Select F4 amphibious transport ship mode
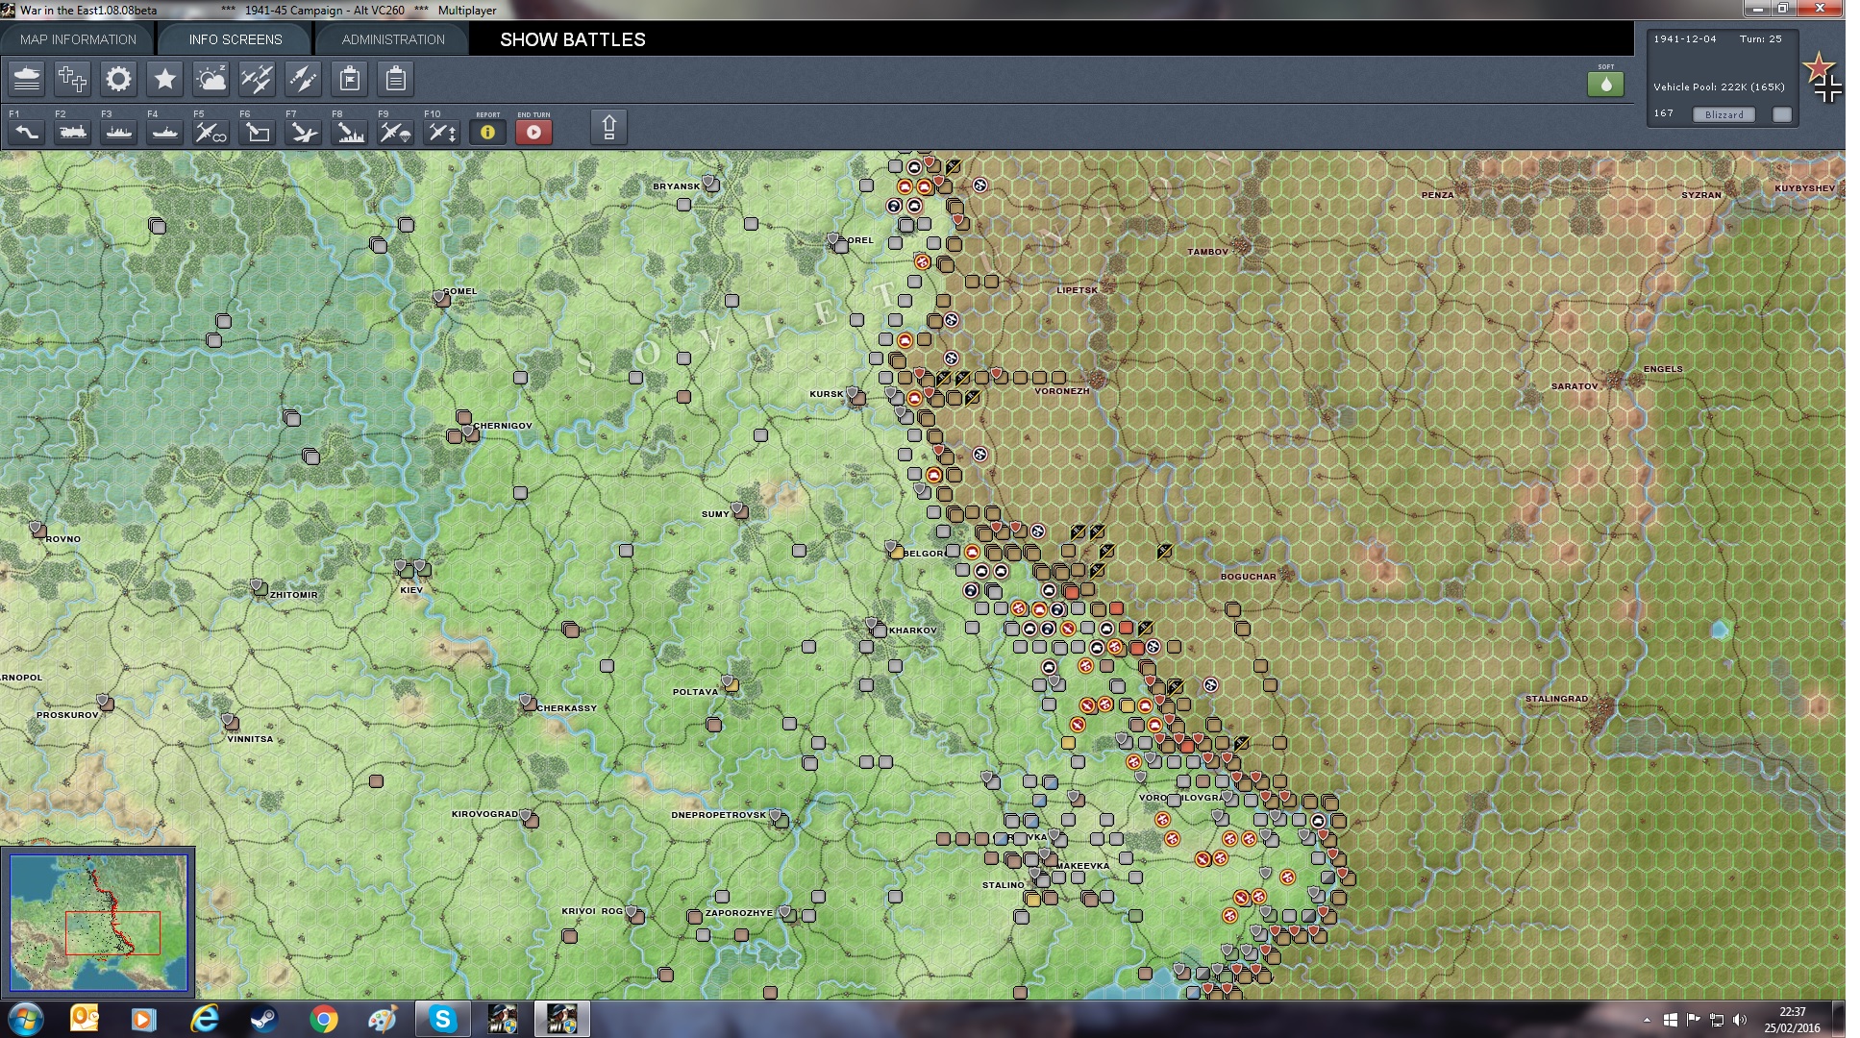Screen dimensions: 1860x1038 click(164, 132)
